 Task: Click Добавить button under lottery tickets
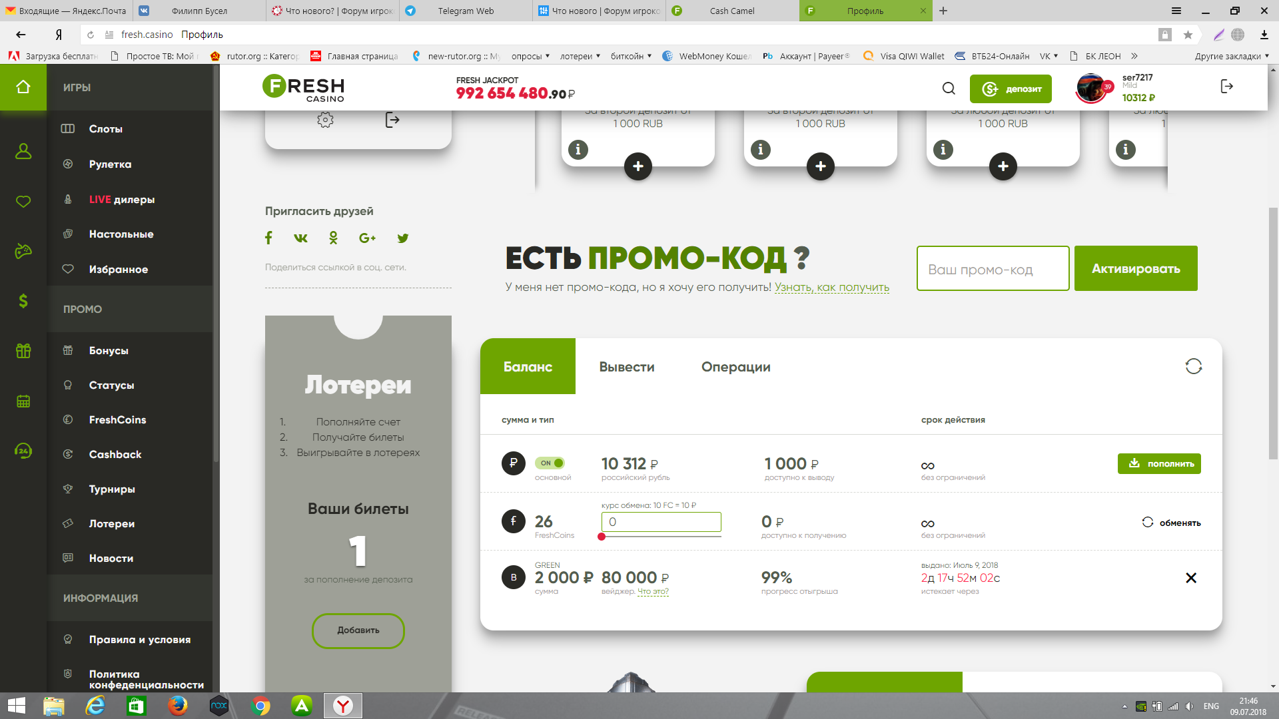[x=358, y=630]
